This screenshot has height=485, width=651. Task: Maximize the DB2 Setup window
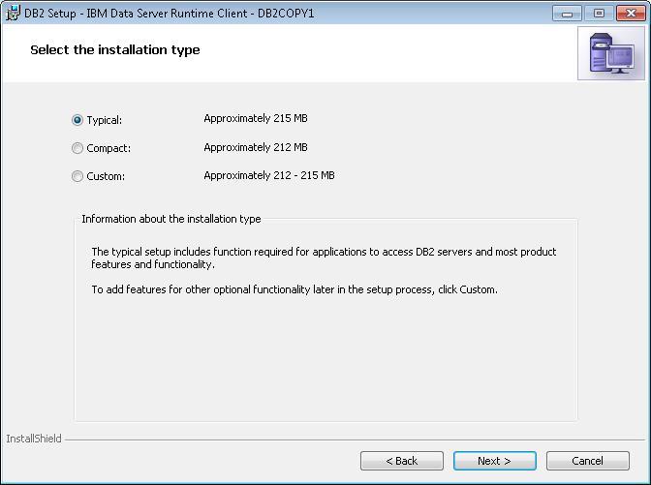pos(599,14)
